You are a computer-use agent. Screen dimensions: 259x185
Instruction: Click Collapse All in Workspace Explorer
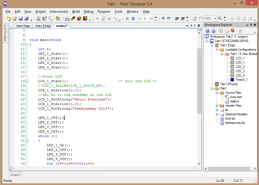tap(213, 31)
